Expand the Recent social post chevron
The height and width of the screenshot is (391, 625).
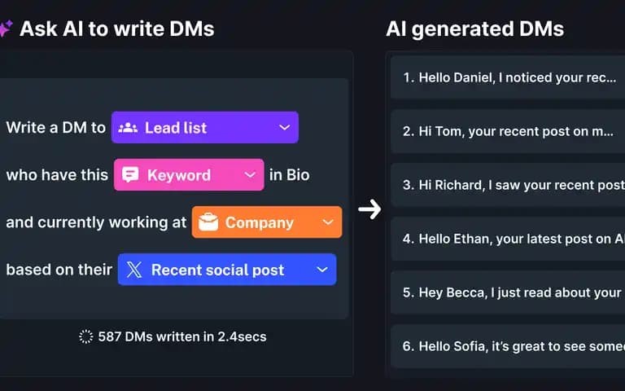click(x=322, y=270)
